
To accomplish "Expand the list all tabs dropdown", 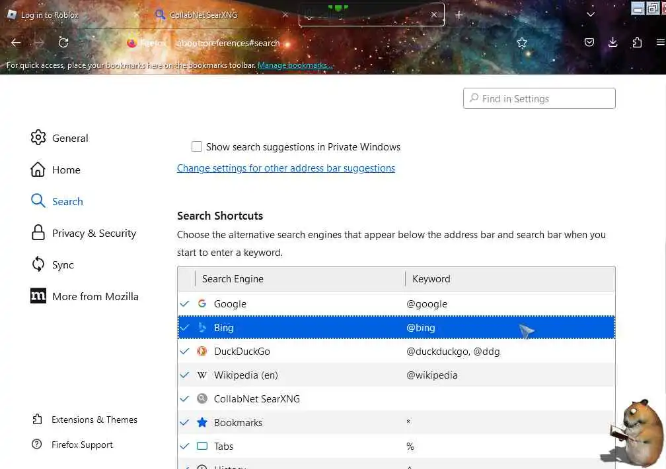I will pyautogui.click(x=591, y=15).
